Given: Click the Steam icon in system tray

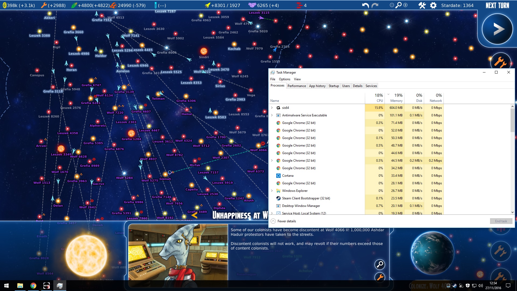Looking at the screenshot, I should pos(455,286).
